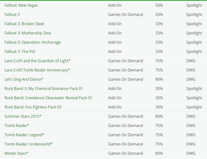This screenshot has height=159, width=207.
Task: Open the Fallout 3 game link
Action: click(12, 15)
